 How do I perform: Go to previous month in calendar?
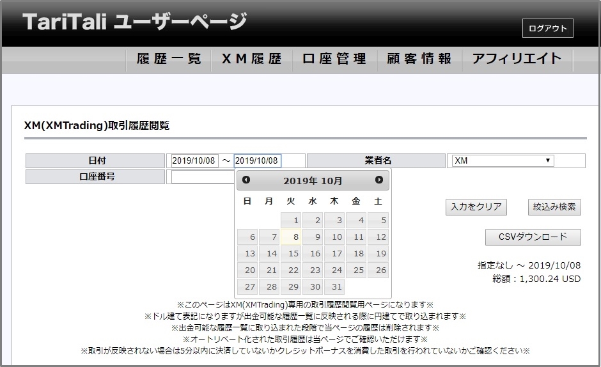(x=246, y=180)
